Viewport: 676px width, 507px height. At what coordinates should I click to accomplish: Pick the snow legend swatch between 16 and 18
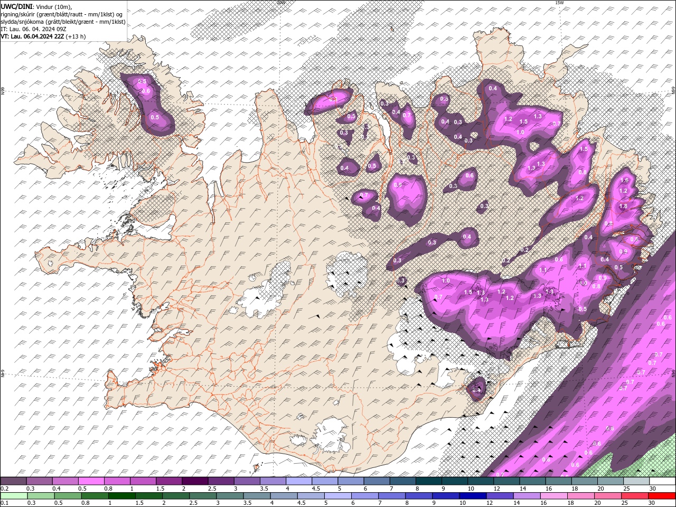(x=559, y=481)
